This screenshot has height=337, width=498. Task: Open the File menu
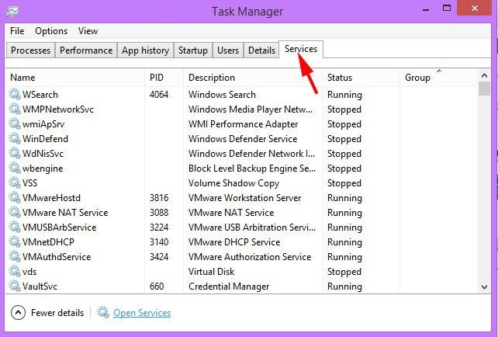point(17,31)
